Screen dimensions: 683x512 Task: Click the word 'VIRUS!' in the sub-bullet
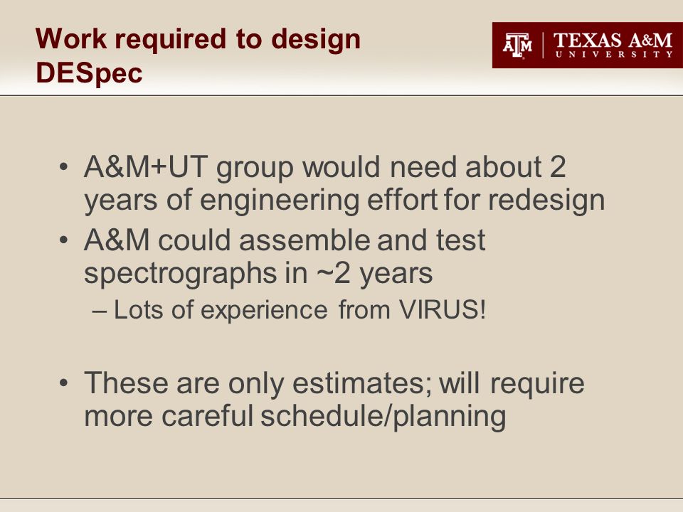(x=443, y=310)
